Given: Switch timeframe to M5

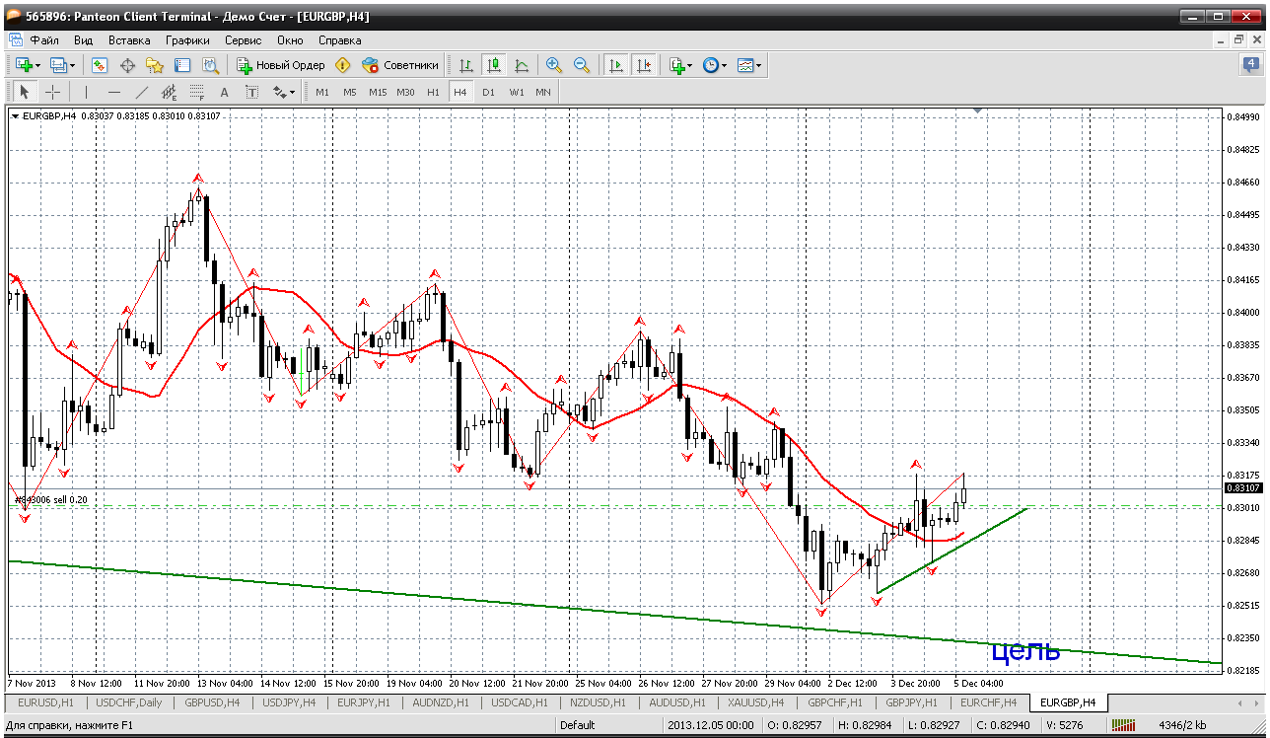Looking at the screenshot, I should [350, 92].
